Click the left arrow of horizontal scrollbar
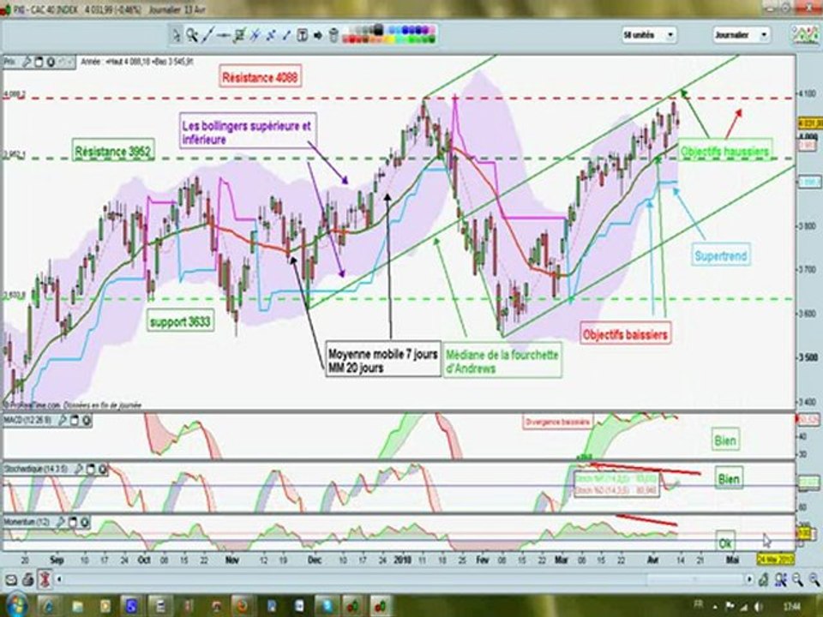 59,580
